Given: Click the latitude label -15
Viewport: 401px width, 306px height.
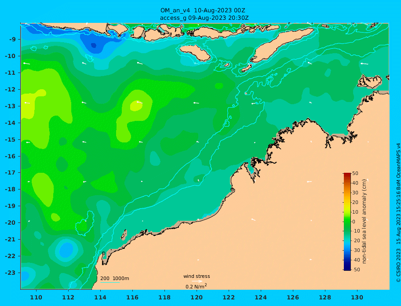Looking at the screenshot, I should click(10, 139).
